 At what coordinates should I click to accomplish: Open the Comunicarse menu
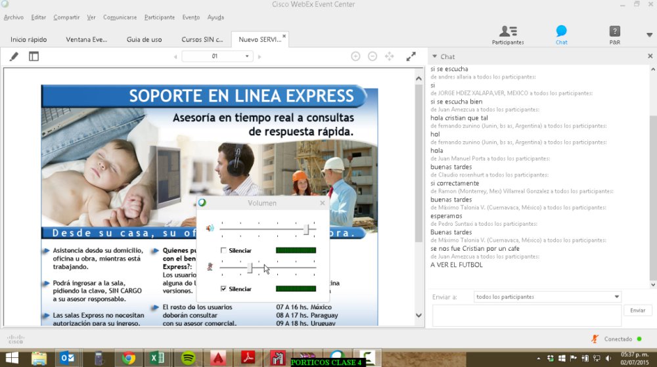pyautogui.click(x=120, y=17)
